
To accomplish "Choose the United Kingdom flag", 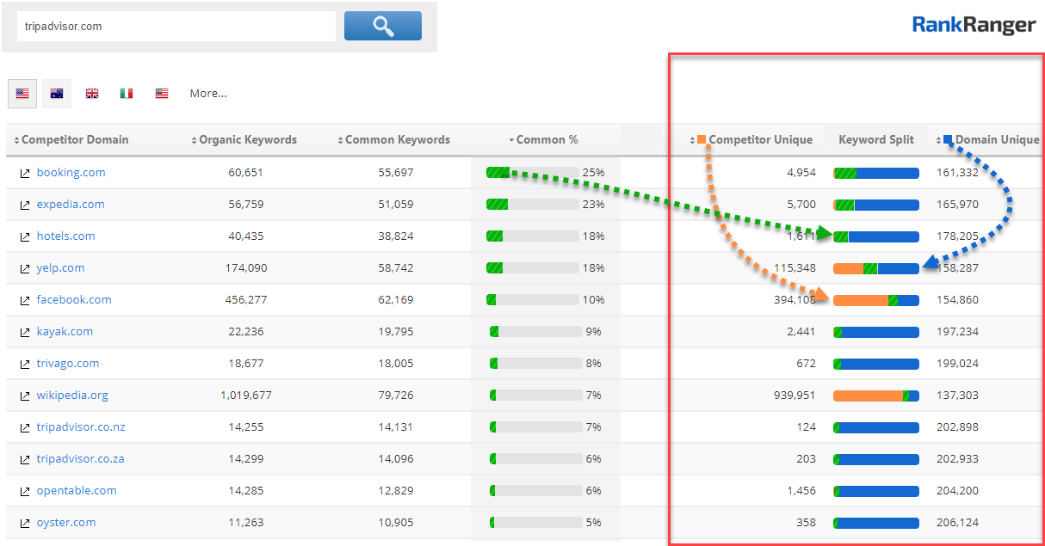I will 92,94.
